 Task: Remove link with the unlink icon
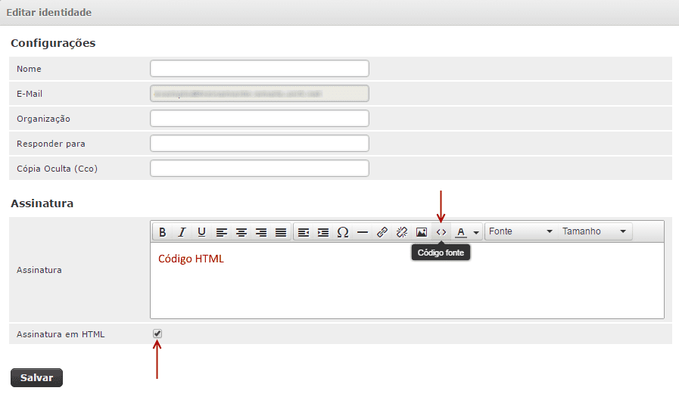(402, 232)
